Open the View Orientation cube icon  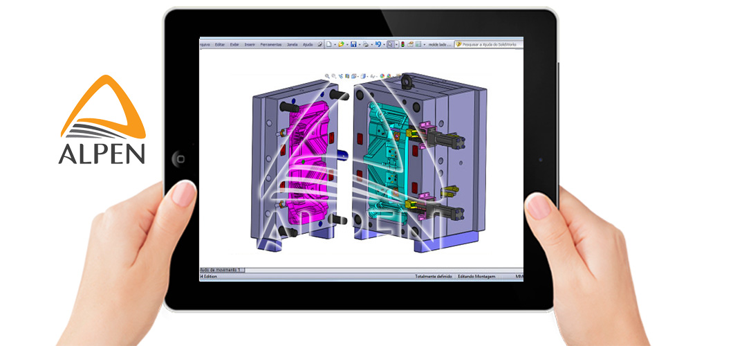point(354,75)
